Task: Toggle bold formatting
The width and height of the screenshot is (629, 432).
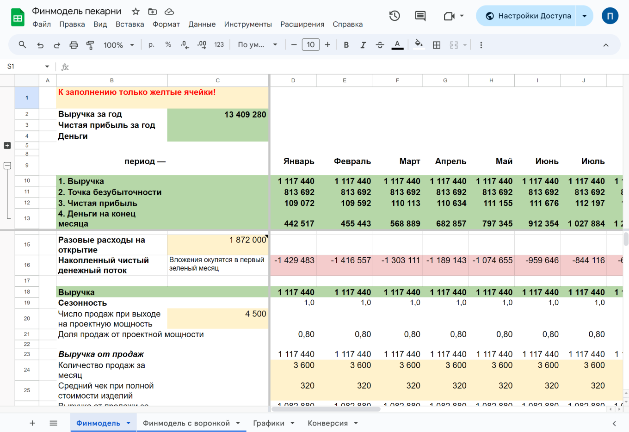Action: pyautogui.click(x=346, y=45)
